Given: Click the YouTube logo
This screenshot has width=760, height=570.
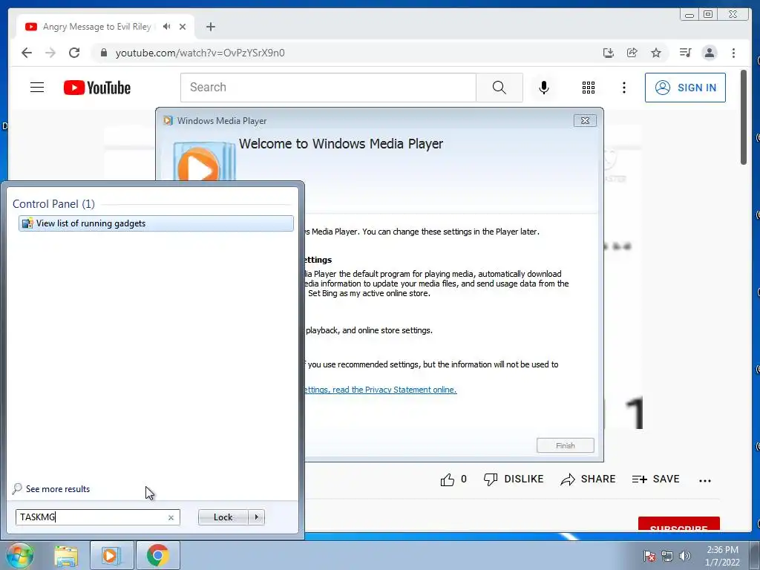Looking at the screenshot, I should click(97, 88).
